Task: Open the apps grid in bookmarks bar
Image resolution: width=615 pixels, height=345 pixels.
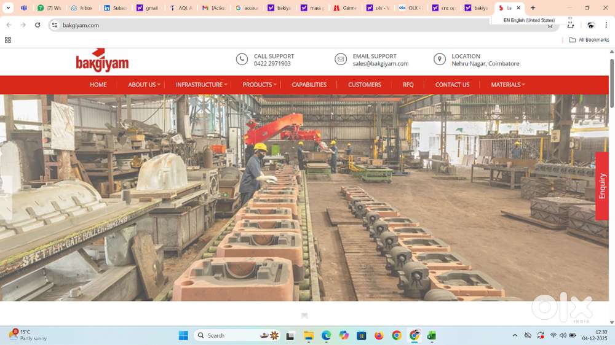Action: pyautogui.click(x=8, y=40)
